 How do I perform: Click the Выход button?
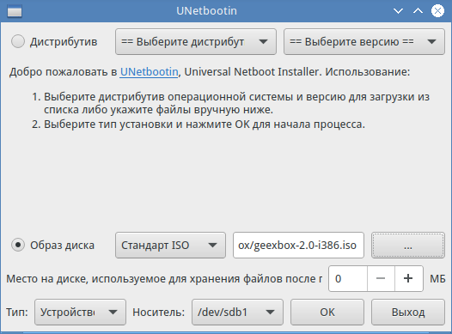pyautogui.click(x=408, y=313)
